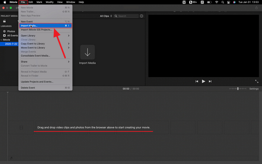The width and height of the screenshot is (262, 164).
Task: Open the Modify menu
Action: (50, 2)
